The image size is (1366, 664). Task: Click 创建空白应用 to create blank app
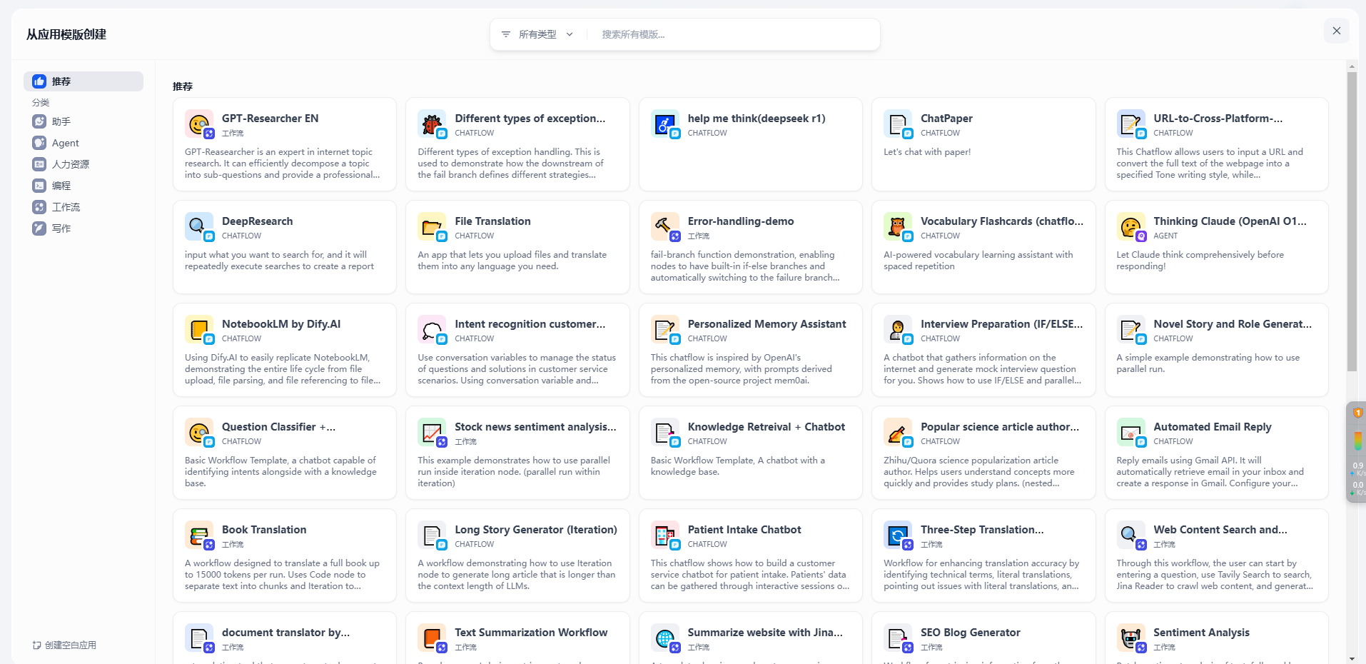pos(64,645)
